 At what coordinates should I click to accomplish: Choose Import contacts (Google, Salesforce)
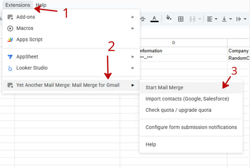tap(191, 99)
